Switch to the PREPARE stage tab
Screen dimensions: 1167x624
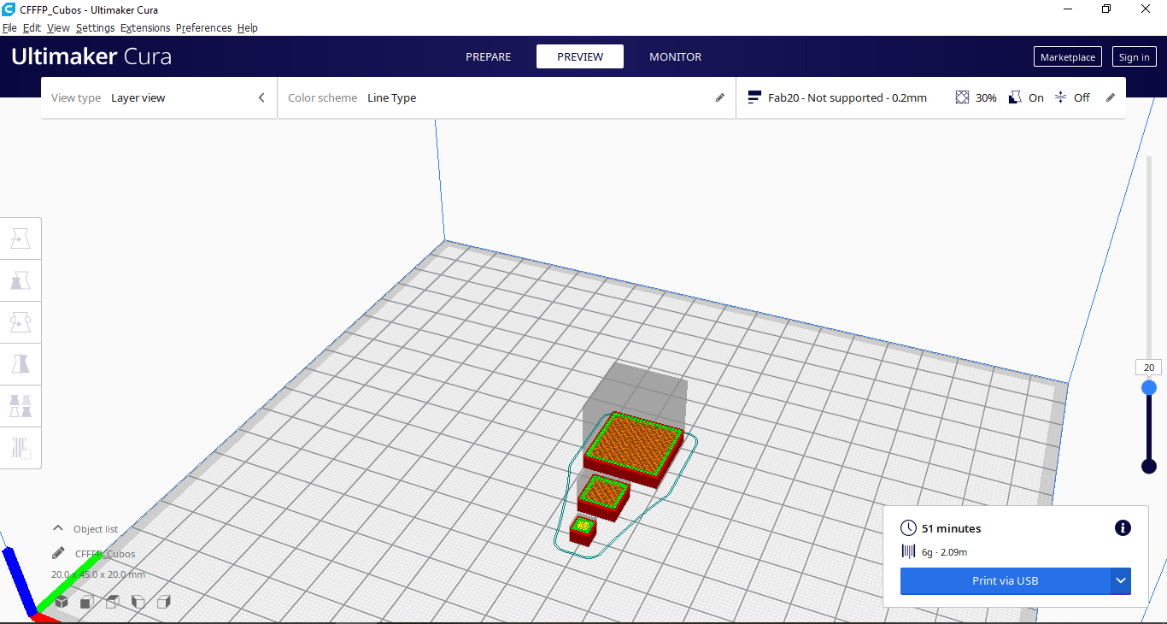coord(489,57)
